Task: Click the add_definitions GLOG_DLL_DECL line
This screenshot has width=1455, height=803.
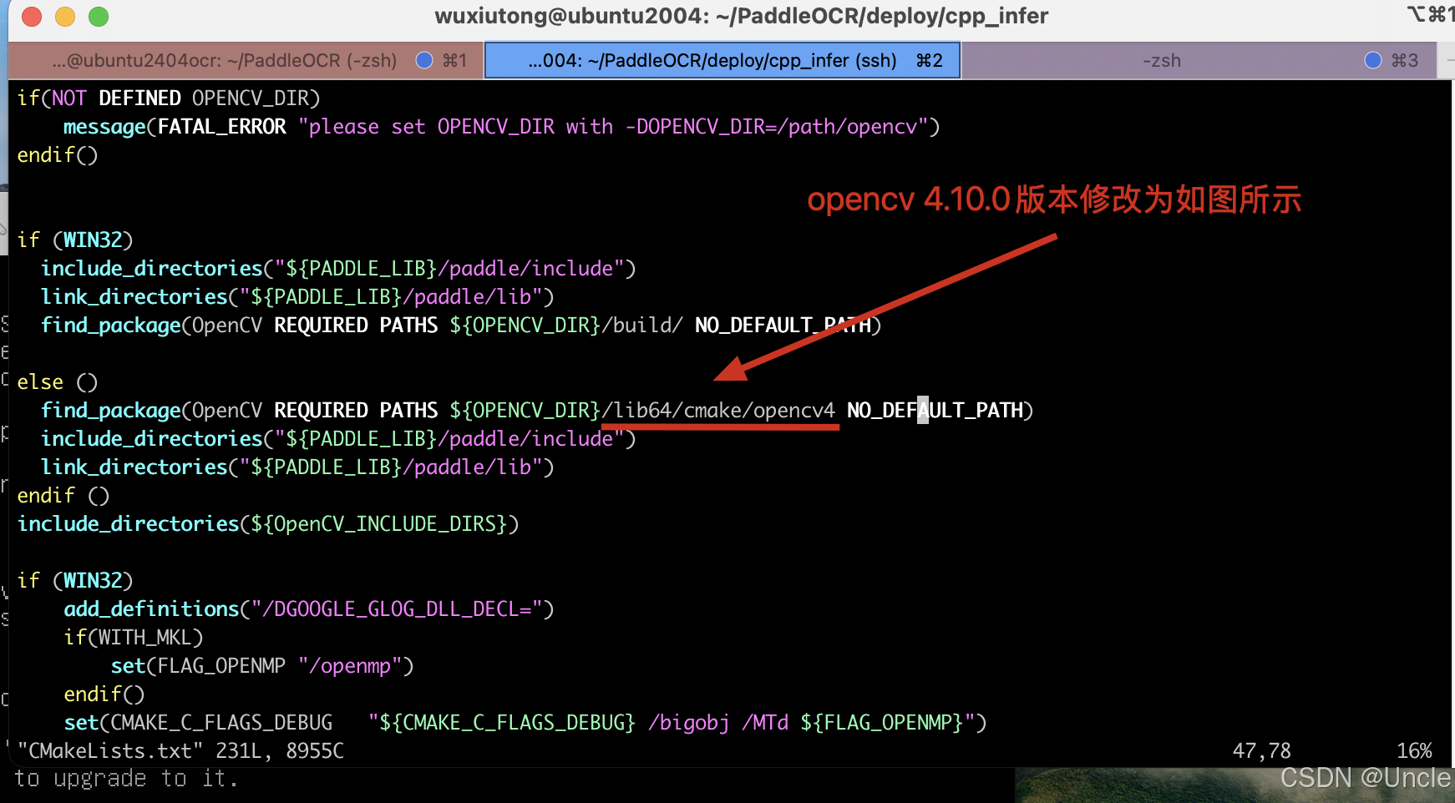Action: (309, 609)
